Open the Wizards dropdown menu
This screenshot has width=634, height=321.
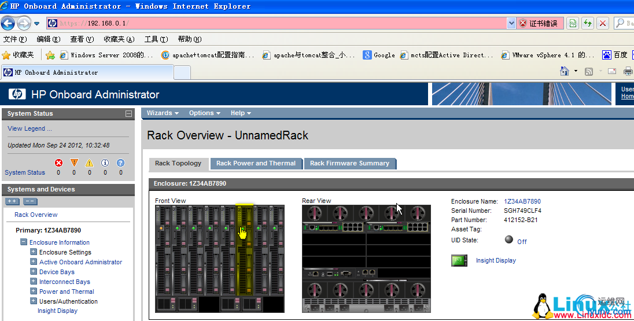(163, 113)
